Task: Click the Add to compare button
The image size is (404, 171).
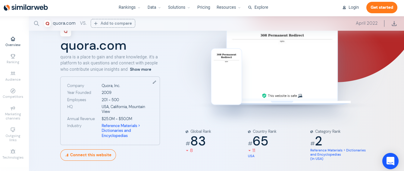Action: [x=113, y=23]
